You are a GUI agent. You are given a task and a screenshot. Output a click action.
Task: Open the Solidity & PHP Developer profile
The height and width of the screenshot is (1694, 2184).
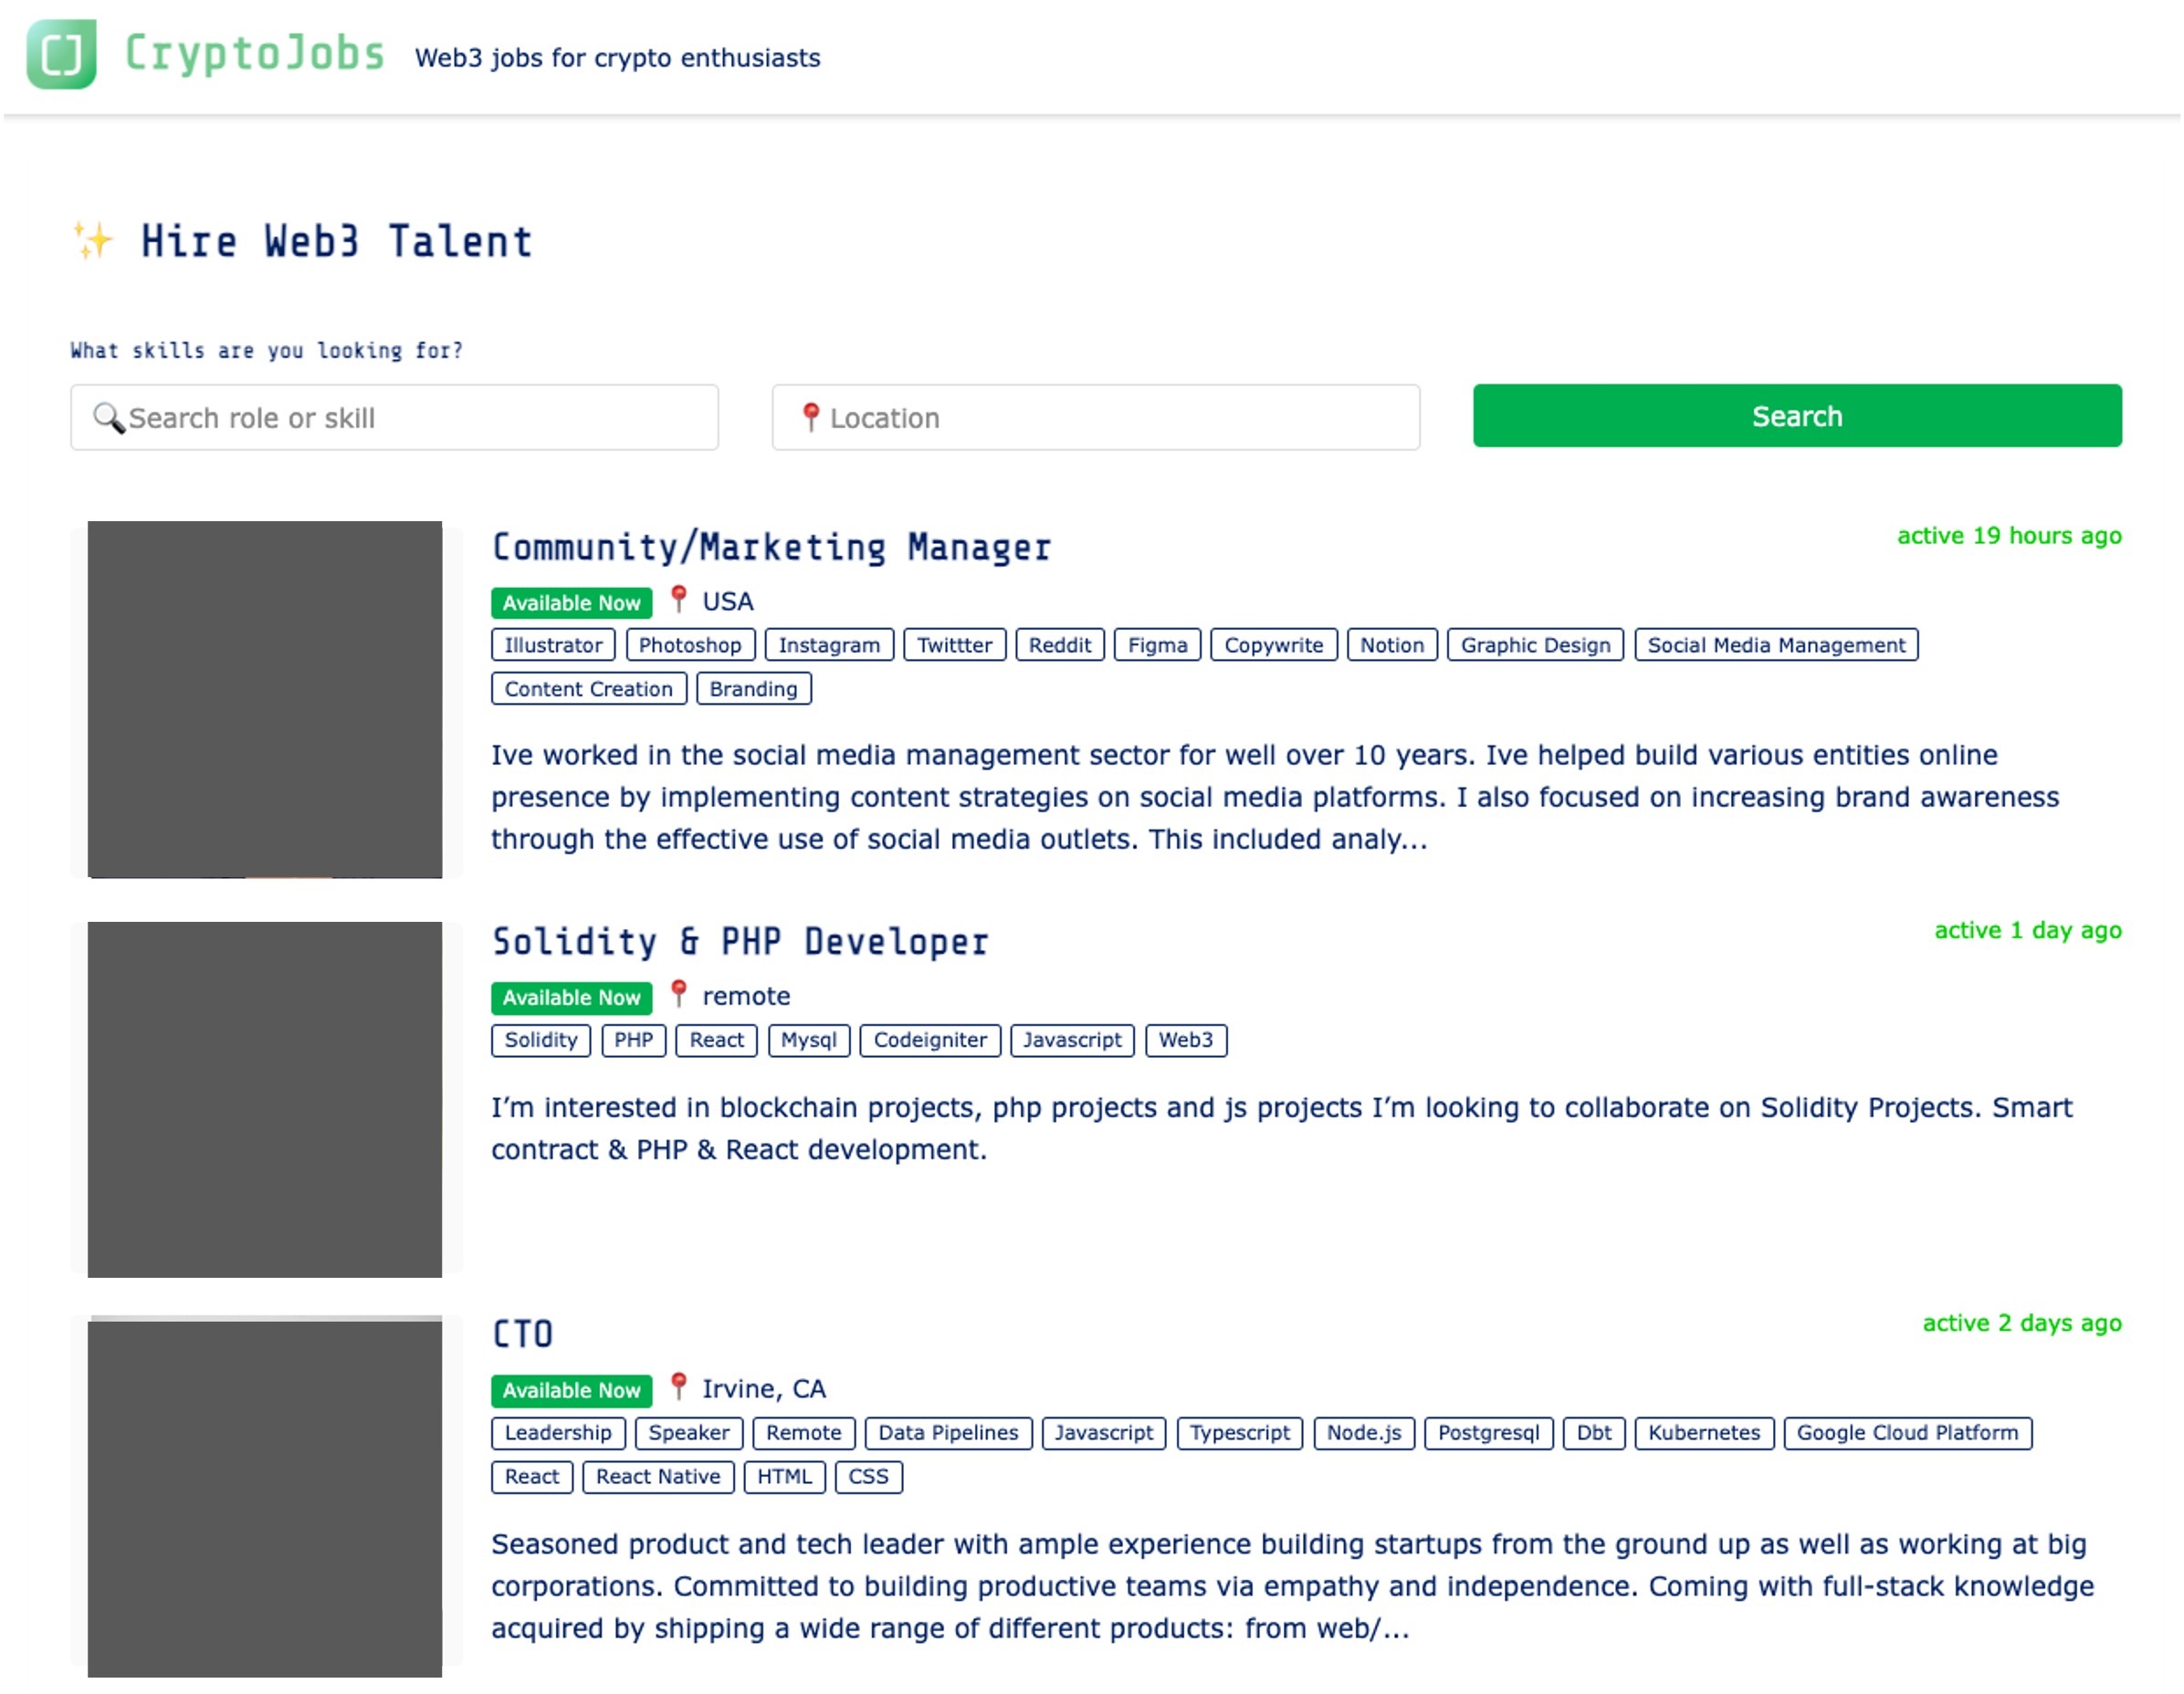click(x=740, y=943)
